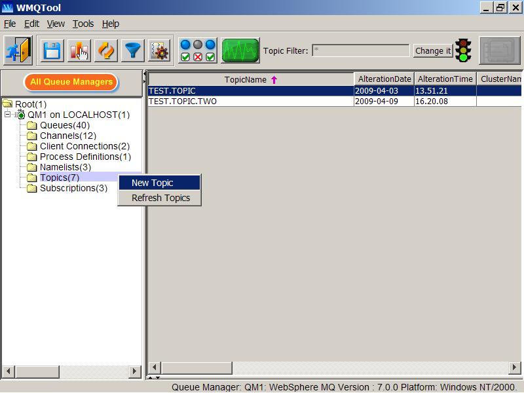Click the WMQTool title bar app icon
Viewport: 524px width, 393px height.
pos(7,7)
